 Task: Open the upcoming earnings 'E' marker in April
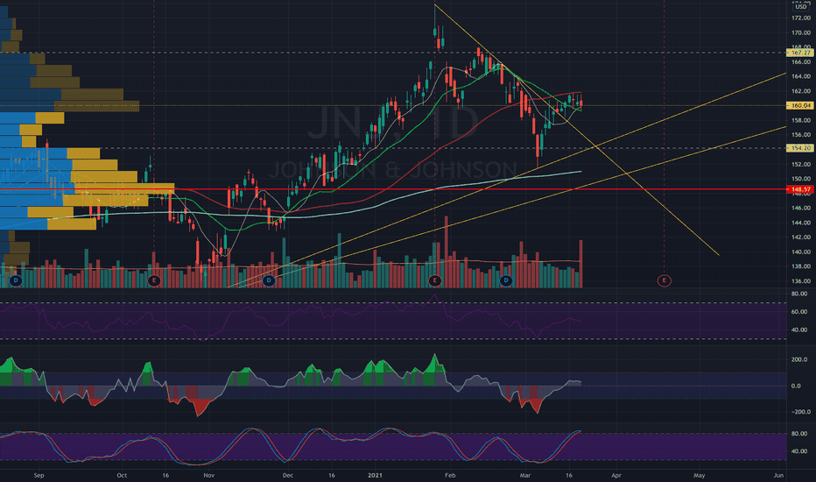664,280
